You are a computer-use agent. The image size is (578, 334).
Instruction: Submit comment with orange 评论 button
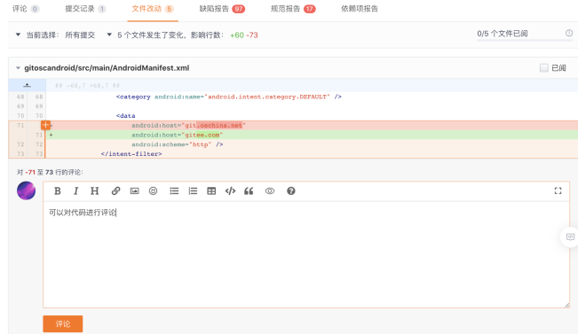[x=63, y=323]
